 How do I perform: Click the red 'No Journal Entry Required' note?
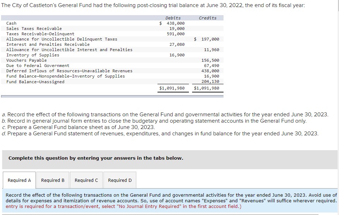pyautogui.click(x=124, y=207)
